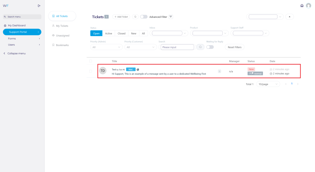Open the user profile avatar menu
The width and height of the screenshot is (315, 172).
coord(309,6)
